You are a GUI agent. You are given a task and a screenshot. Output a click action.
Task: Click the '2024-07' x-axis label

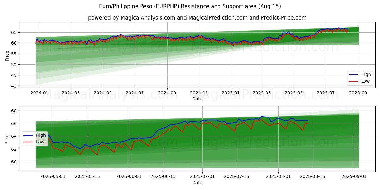[x=135, y=93]
